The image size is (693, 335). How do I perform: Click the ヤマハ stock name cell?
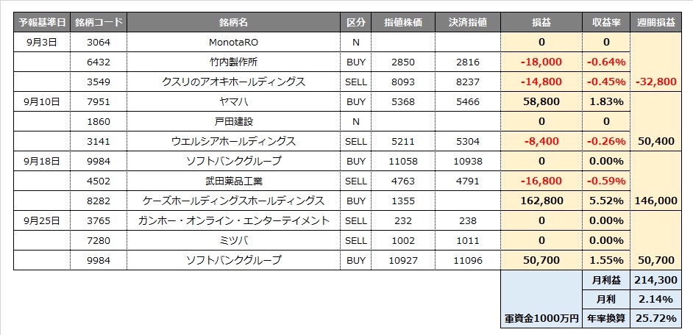click(233, 101)
